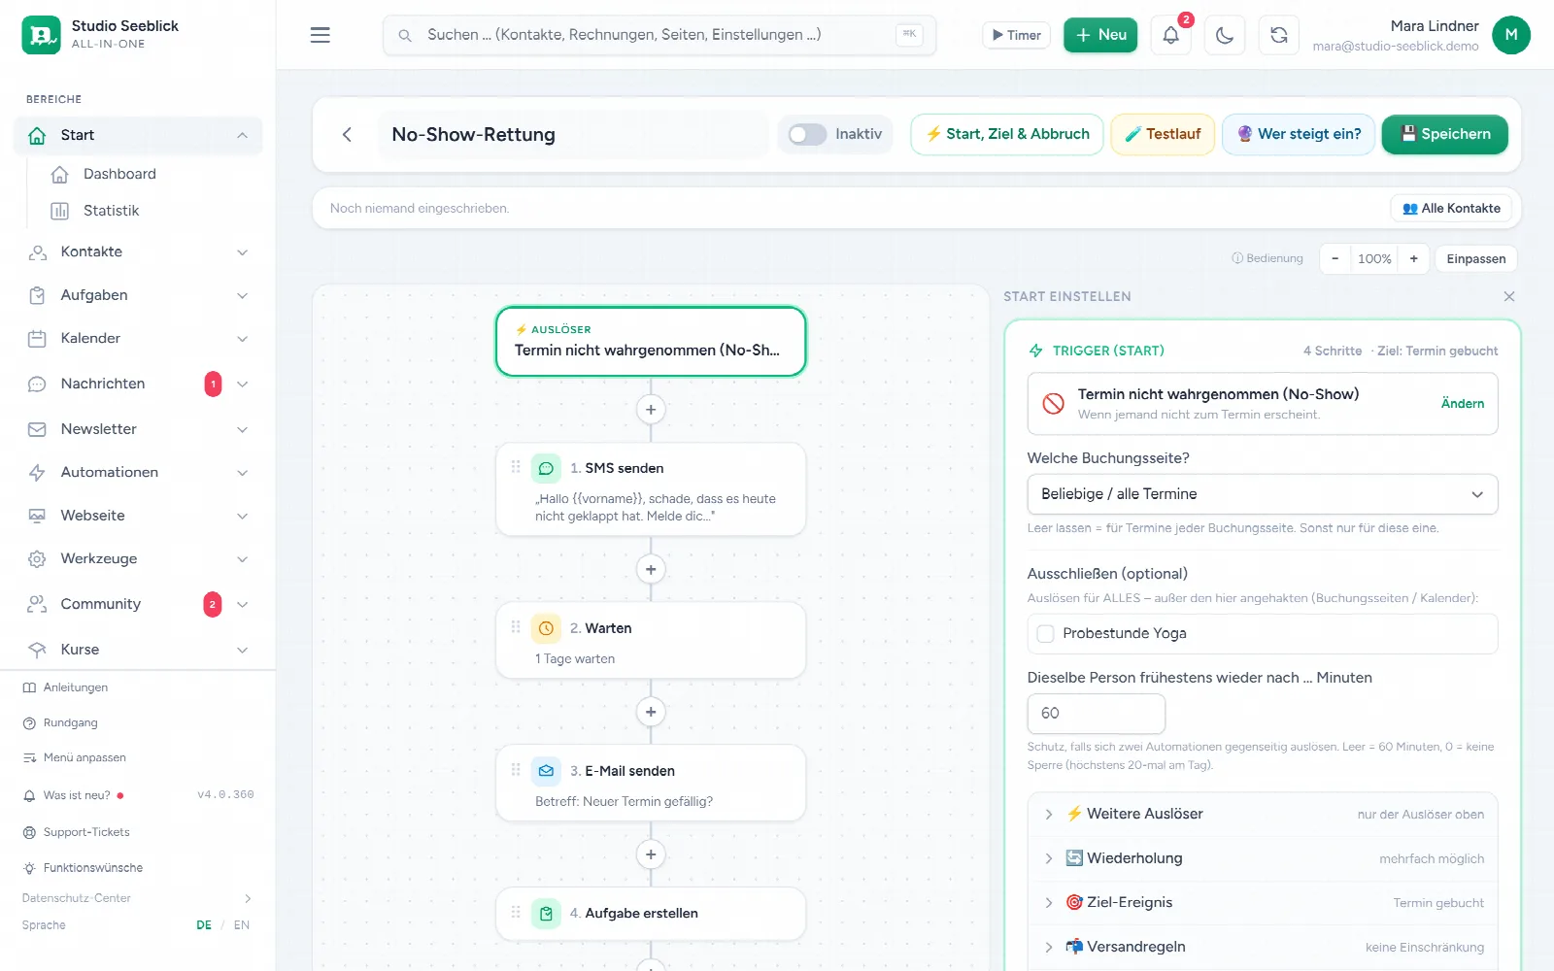Click Ändern next to the trigger
Screen dimensions: 1554x971
click(x=1462, y=404)
